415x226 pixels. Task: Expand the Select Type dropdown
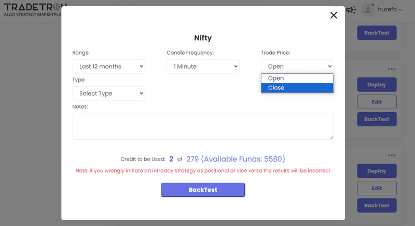109,94
